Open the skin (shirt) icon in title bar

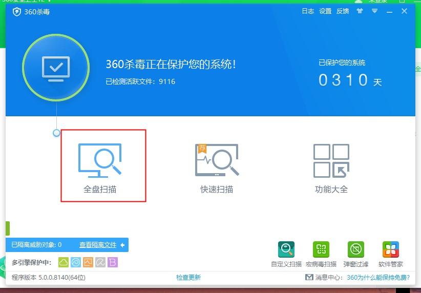pos(360,11)
